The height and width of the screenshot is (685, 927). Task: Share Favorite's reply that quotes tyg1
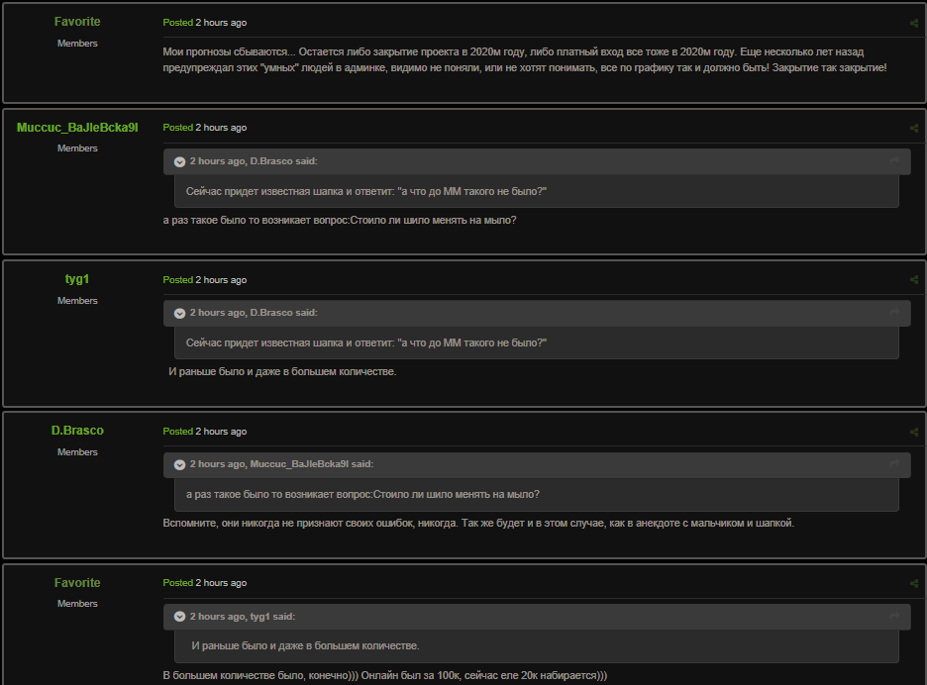(913, 583)
